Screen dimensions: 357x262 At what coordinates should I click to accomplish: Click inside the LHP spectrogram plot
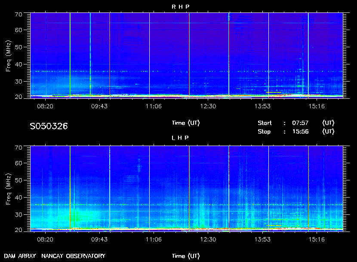187,189
